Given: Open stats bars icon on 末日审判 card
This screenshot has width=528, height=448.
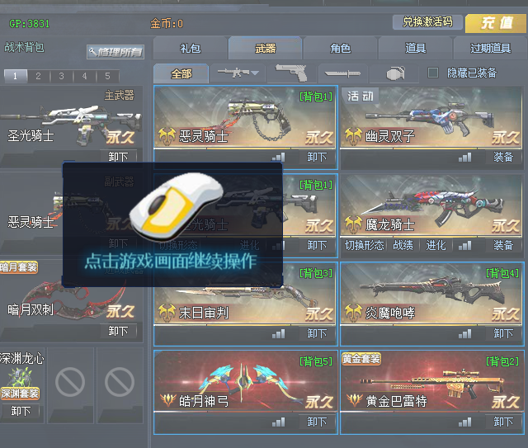Looking at the screenshot, I should (x=279, y=334).
